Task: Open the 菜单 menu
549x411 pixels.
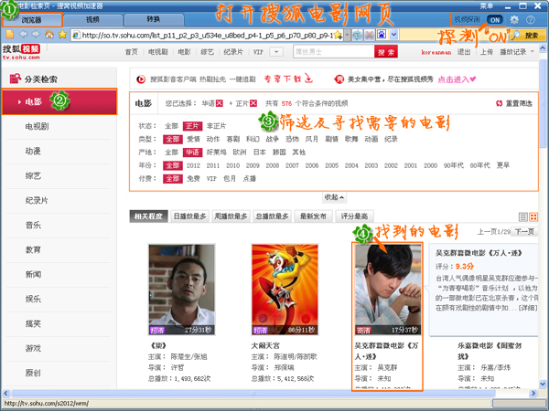Action: [x=487, y=6]
